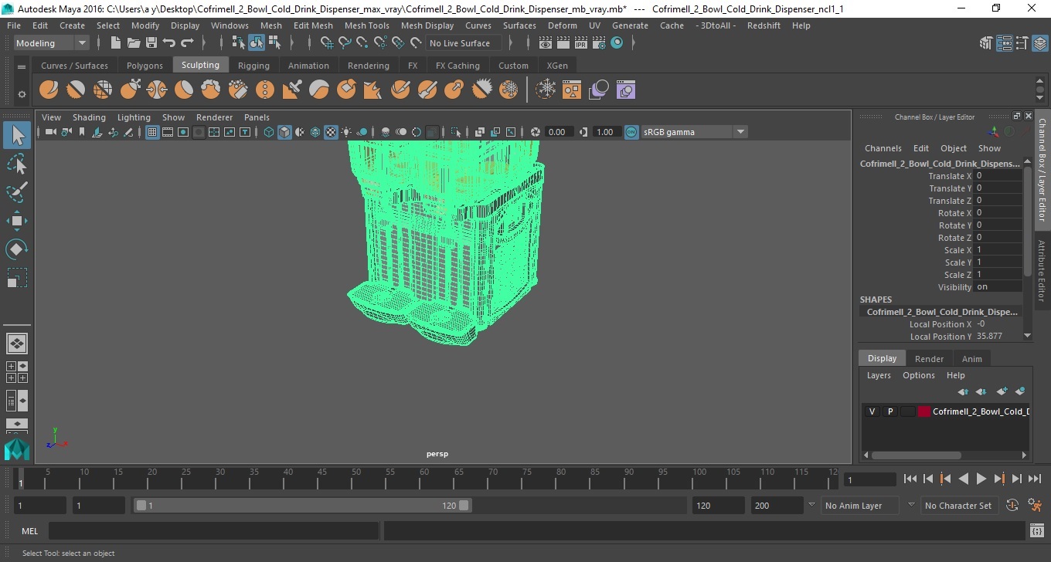The image size is (1051, 562).
Task: Open the viewport Shading menu
Action: tap(89, 117)
